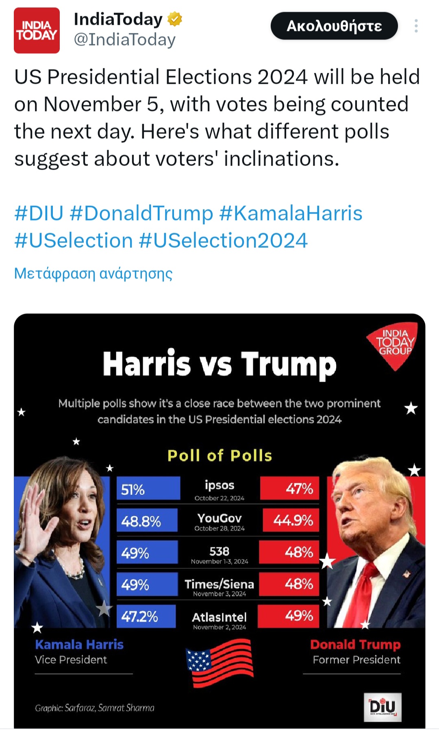The image size is (439, 732).
Task: Click the red 49% AtlasIntel bar
Action: coord(289,616)
